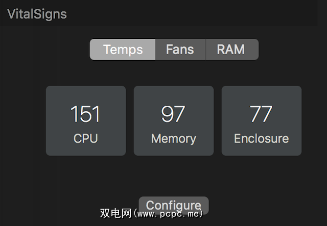This screenshot has width=327, height=226.
Task: Click the Memory label text
Action: pos(174,138)
